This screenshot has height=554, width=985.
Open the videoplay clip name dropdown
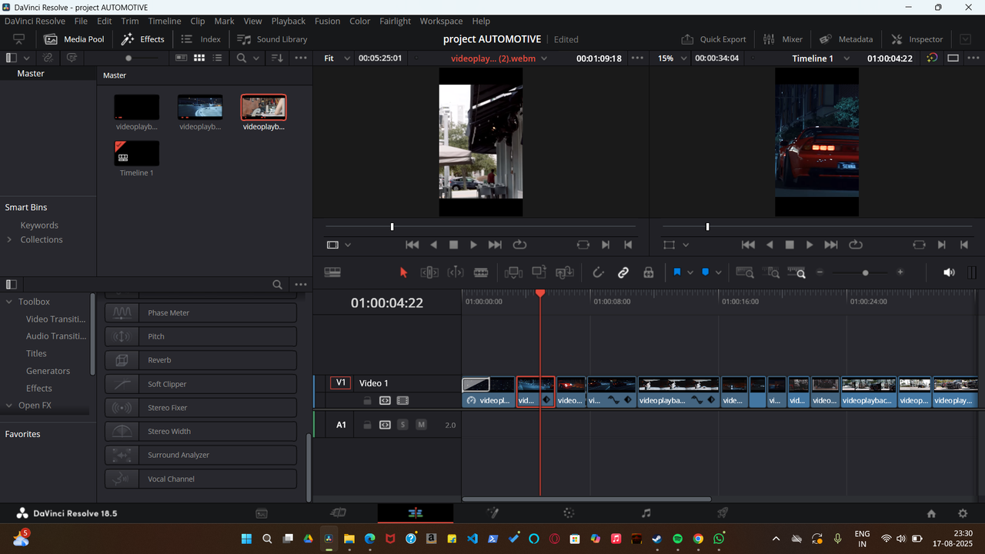544,58
